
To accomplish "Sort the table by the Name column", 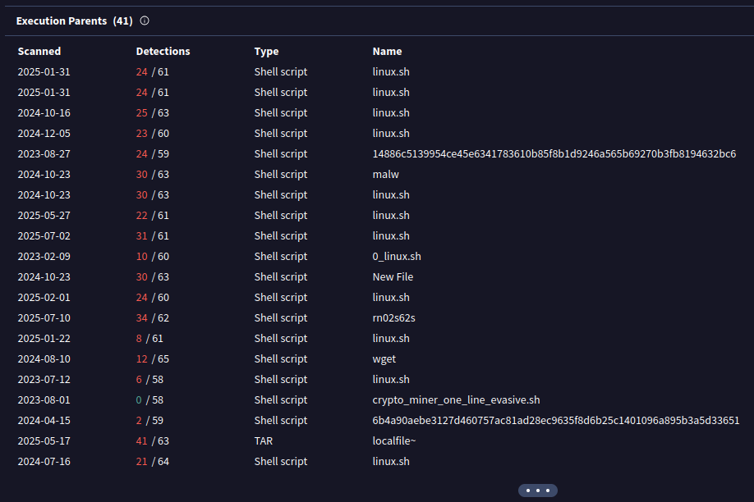I will coord(387,51).
